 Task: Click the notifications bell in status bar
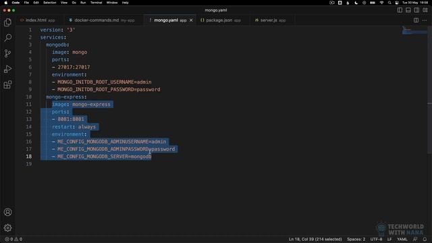pos(425,239)
